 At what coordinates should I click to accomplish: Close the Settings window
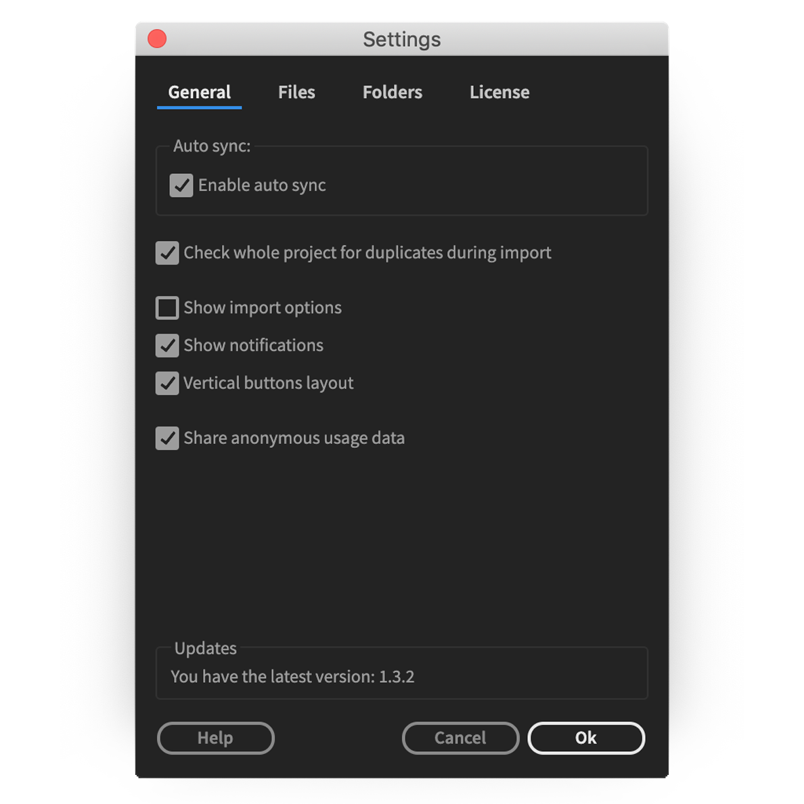(x=156, y=39)
